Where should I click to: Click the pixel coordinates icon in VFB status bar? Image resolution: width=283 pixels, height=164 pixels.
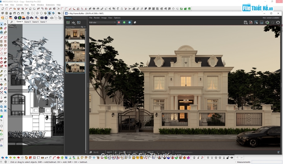coord(91,152)
